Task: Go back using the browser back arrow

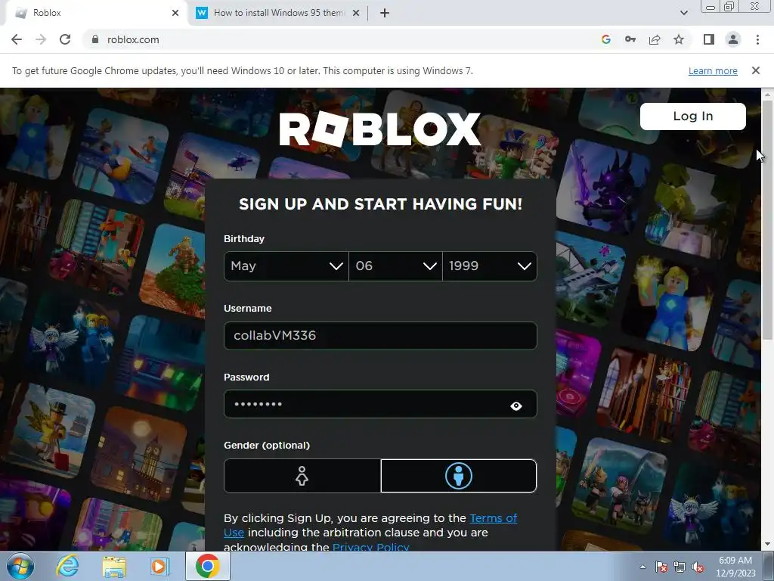Action: 17,39
